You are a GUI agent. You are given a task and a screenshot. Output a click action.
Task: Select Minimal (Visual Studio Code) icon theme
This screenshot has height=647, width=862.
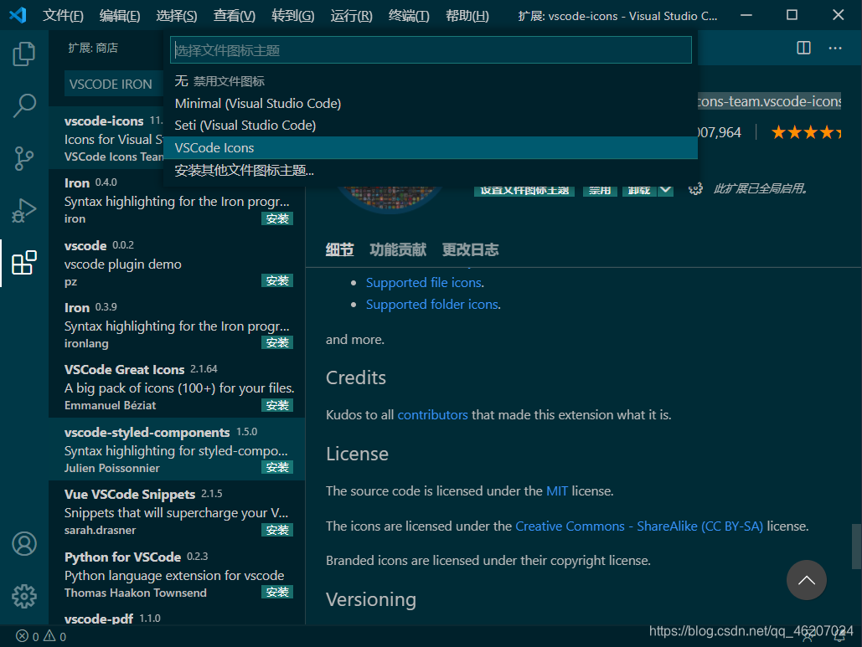pos(431,103)
